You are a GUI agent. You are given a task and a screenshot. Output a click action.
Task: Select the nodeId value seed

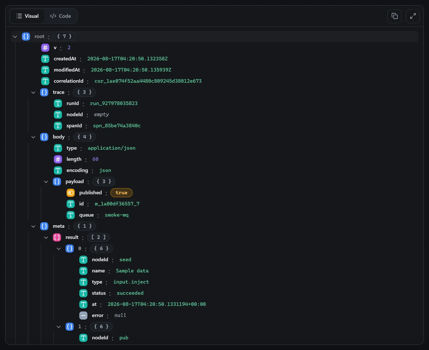pos(125,260)
